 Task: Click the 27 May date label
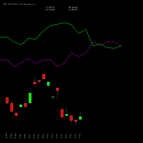tap(20, 136)
